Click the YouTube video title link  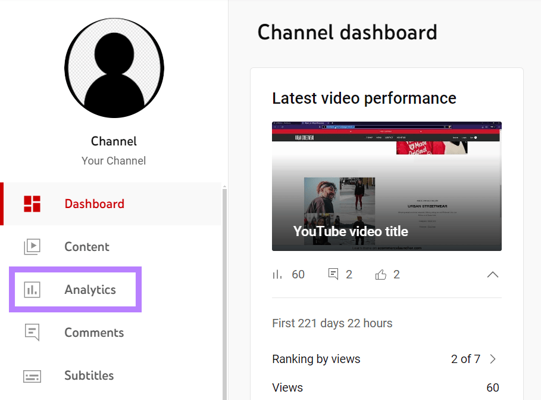tap(351, 231)
